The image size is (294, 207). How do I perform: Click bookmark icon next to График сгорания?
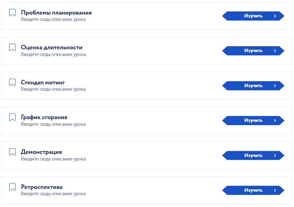(12, 117)
